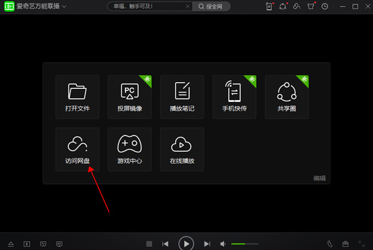Screen dimensions: 373x250
Task: Click the 编辑 edit link
Action: click(x=319, y=178)
